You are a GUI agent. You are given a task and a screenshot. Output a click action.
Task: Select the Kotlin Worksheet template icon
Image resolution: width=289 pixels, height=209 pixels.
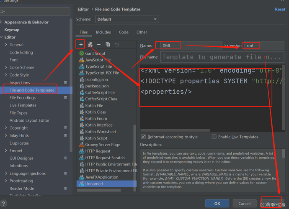click(82, 132)
